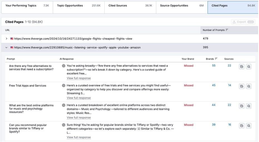Sort the Brands column via sort icon

click(216, 59)
